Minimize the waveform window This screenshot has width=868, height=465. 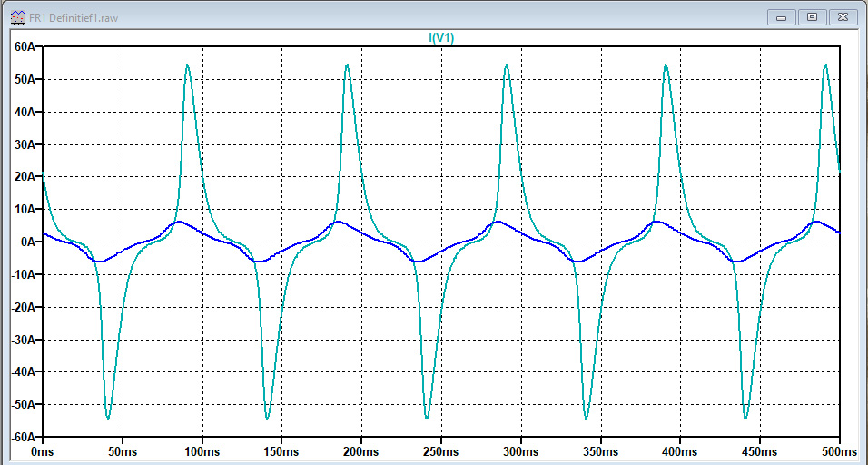click(x=782, y=18)
